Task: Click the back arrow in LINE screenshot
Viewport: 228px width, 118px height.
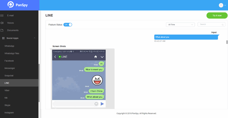Action: click(55, 57)
